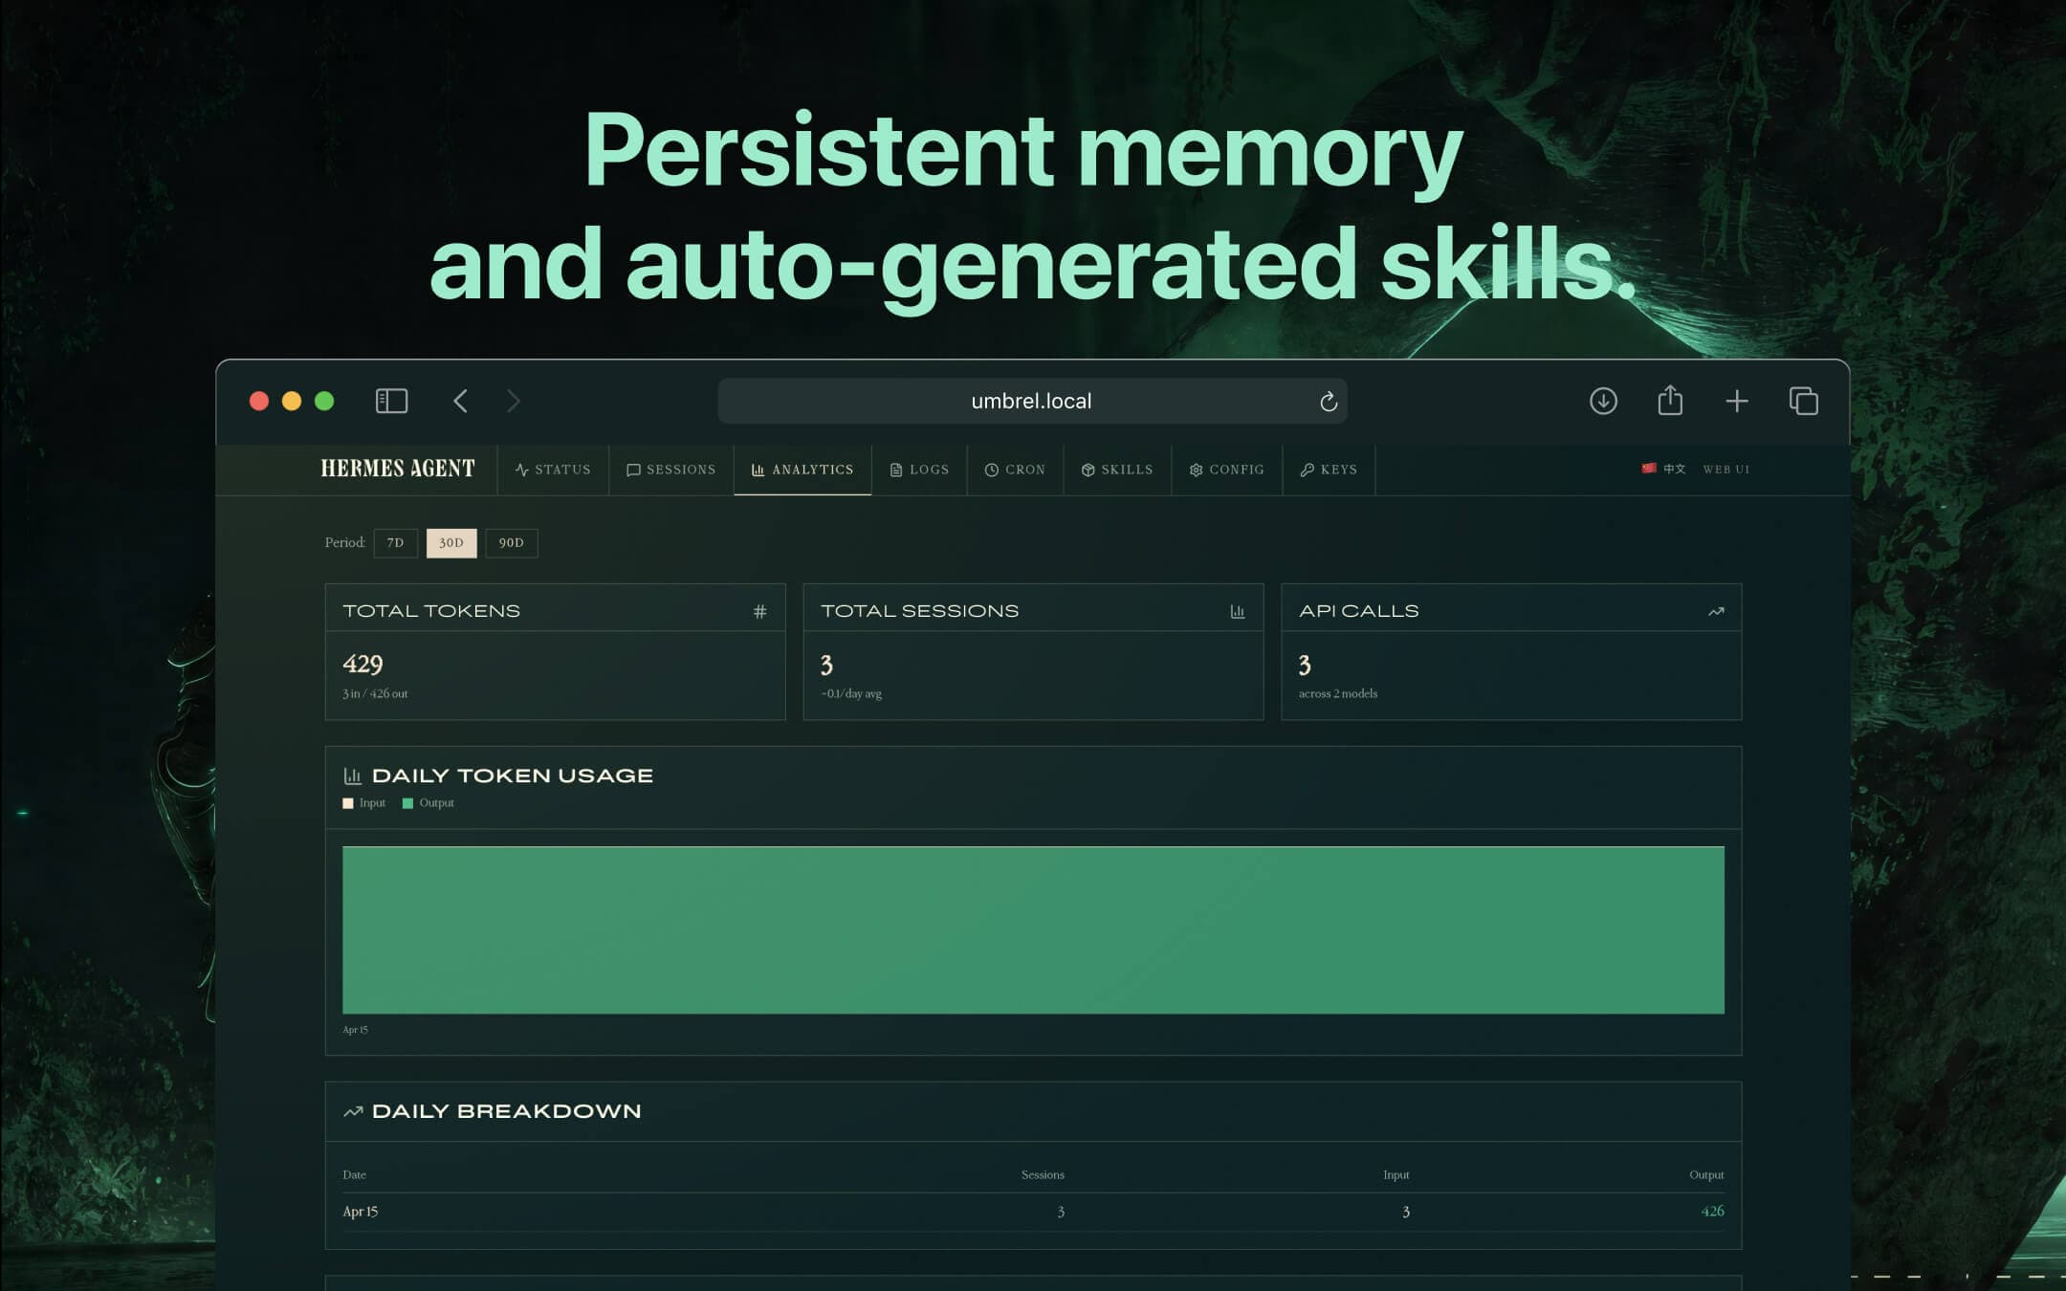
Task: Click the trend icon on API Calls
Action: tap(1716, 611)
